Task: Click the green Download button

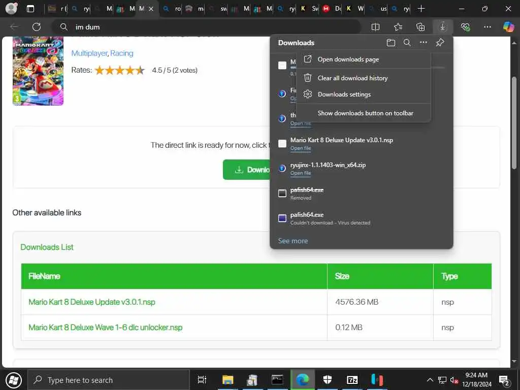Action: [x=246, y=170]
